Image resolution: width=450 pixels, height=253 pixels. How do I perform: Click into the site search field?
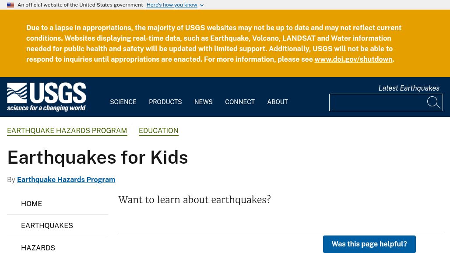pos(377,102)
